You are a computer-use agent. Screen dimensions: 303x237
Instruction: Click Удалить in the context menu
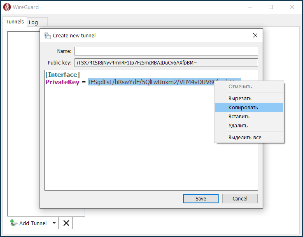coord(238,126)
